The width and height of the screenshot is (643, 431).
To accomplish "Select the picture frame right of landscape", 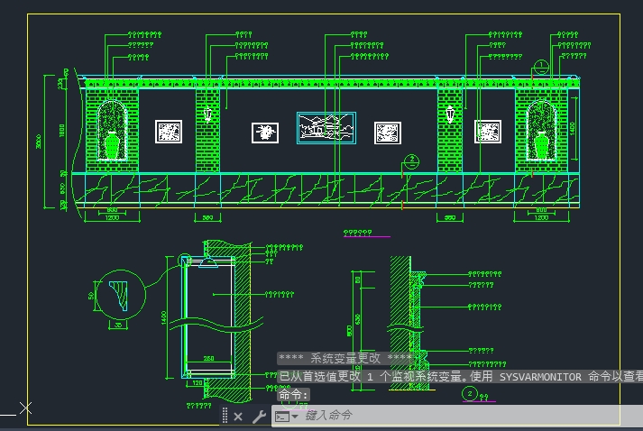I will 388,133.
